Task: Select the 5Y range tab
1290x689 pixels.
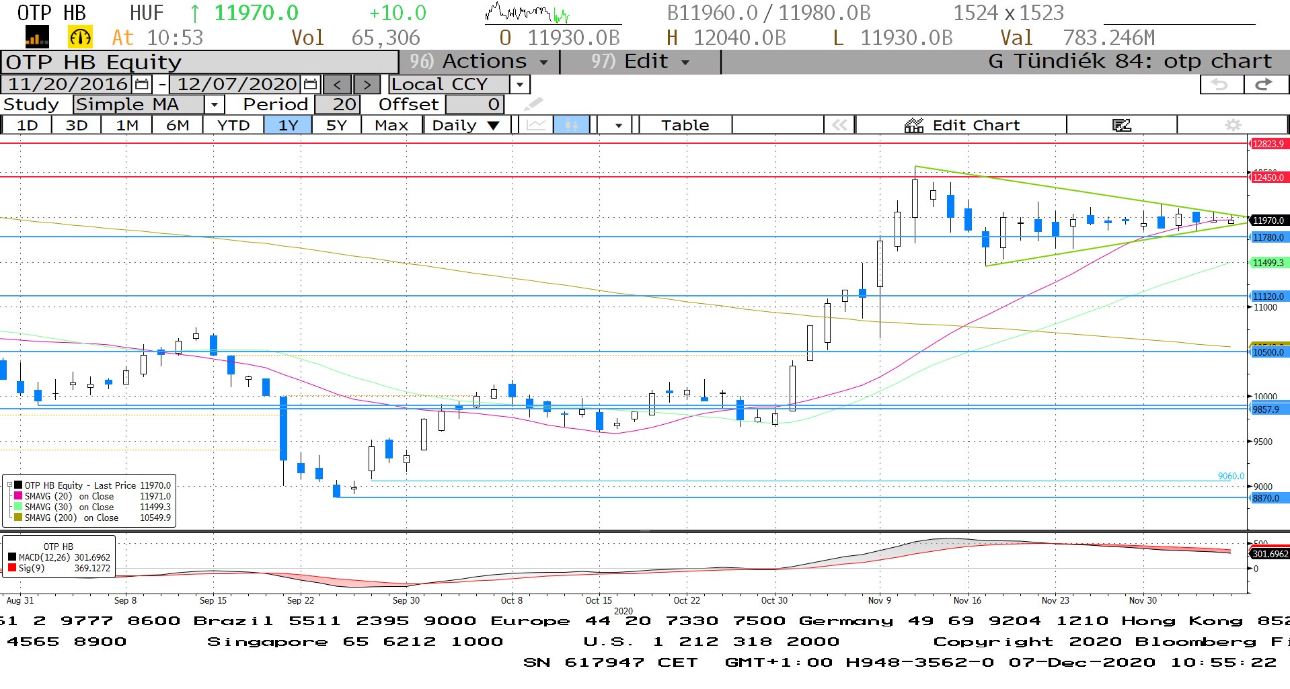Action: pyautogui.click(x=336, y=125)
